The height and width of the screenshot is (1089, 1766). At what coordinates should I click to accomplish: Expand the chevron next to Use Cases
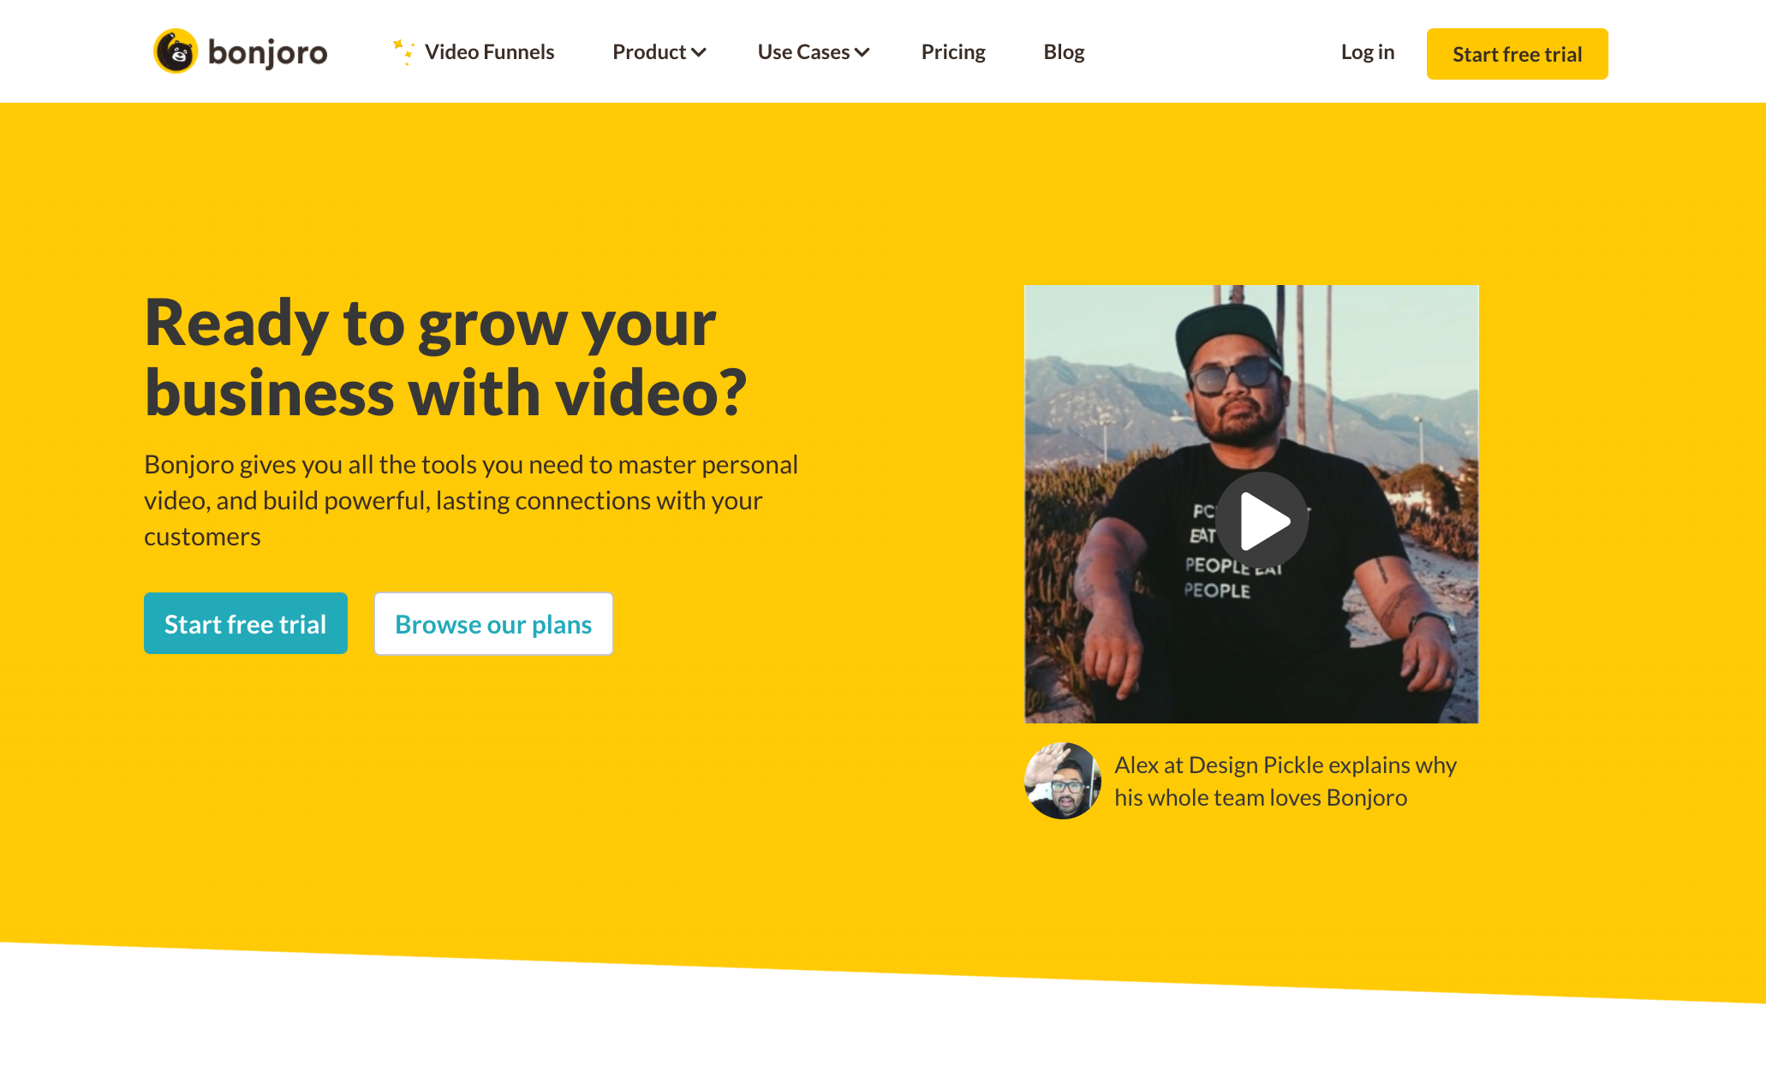pos(862,53)
